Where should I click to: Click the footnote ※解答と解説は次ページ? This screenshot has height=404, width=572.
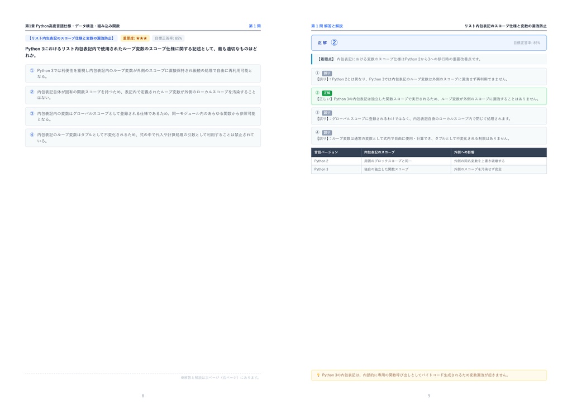pos(220,378)
